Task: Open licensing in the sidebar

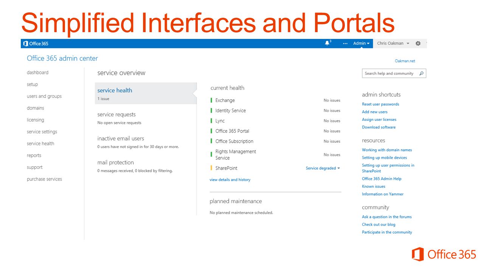Action: tap(36, 120)
